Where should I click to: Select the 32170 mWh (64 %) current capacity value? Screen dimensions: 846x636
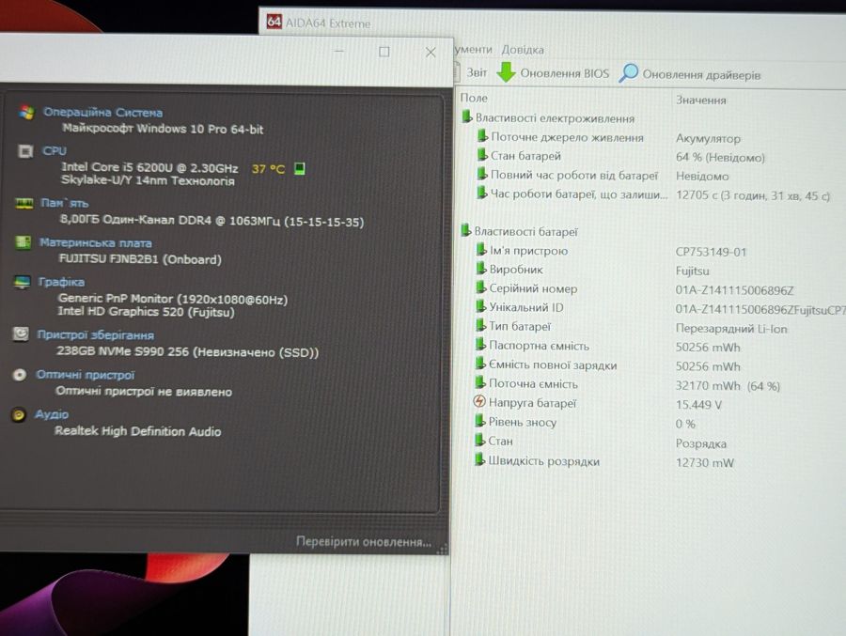(x=728, y=386)
